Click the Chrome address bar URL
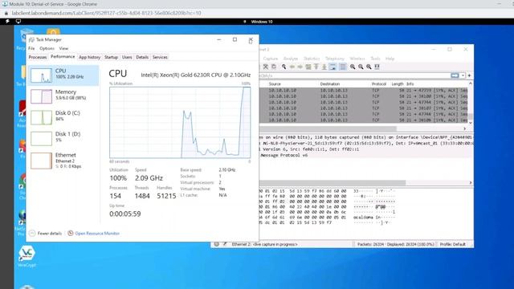The image size is (514, 289). click(106, 13)
